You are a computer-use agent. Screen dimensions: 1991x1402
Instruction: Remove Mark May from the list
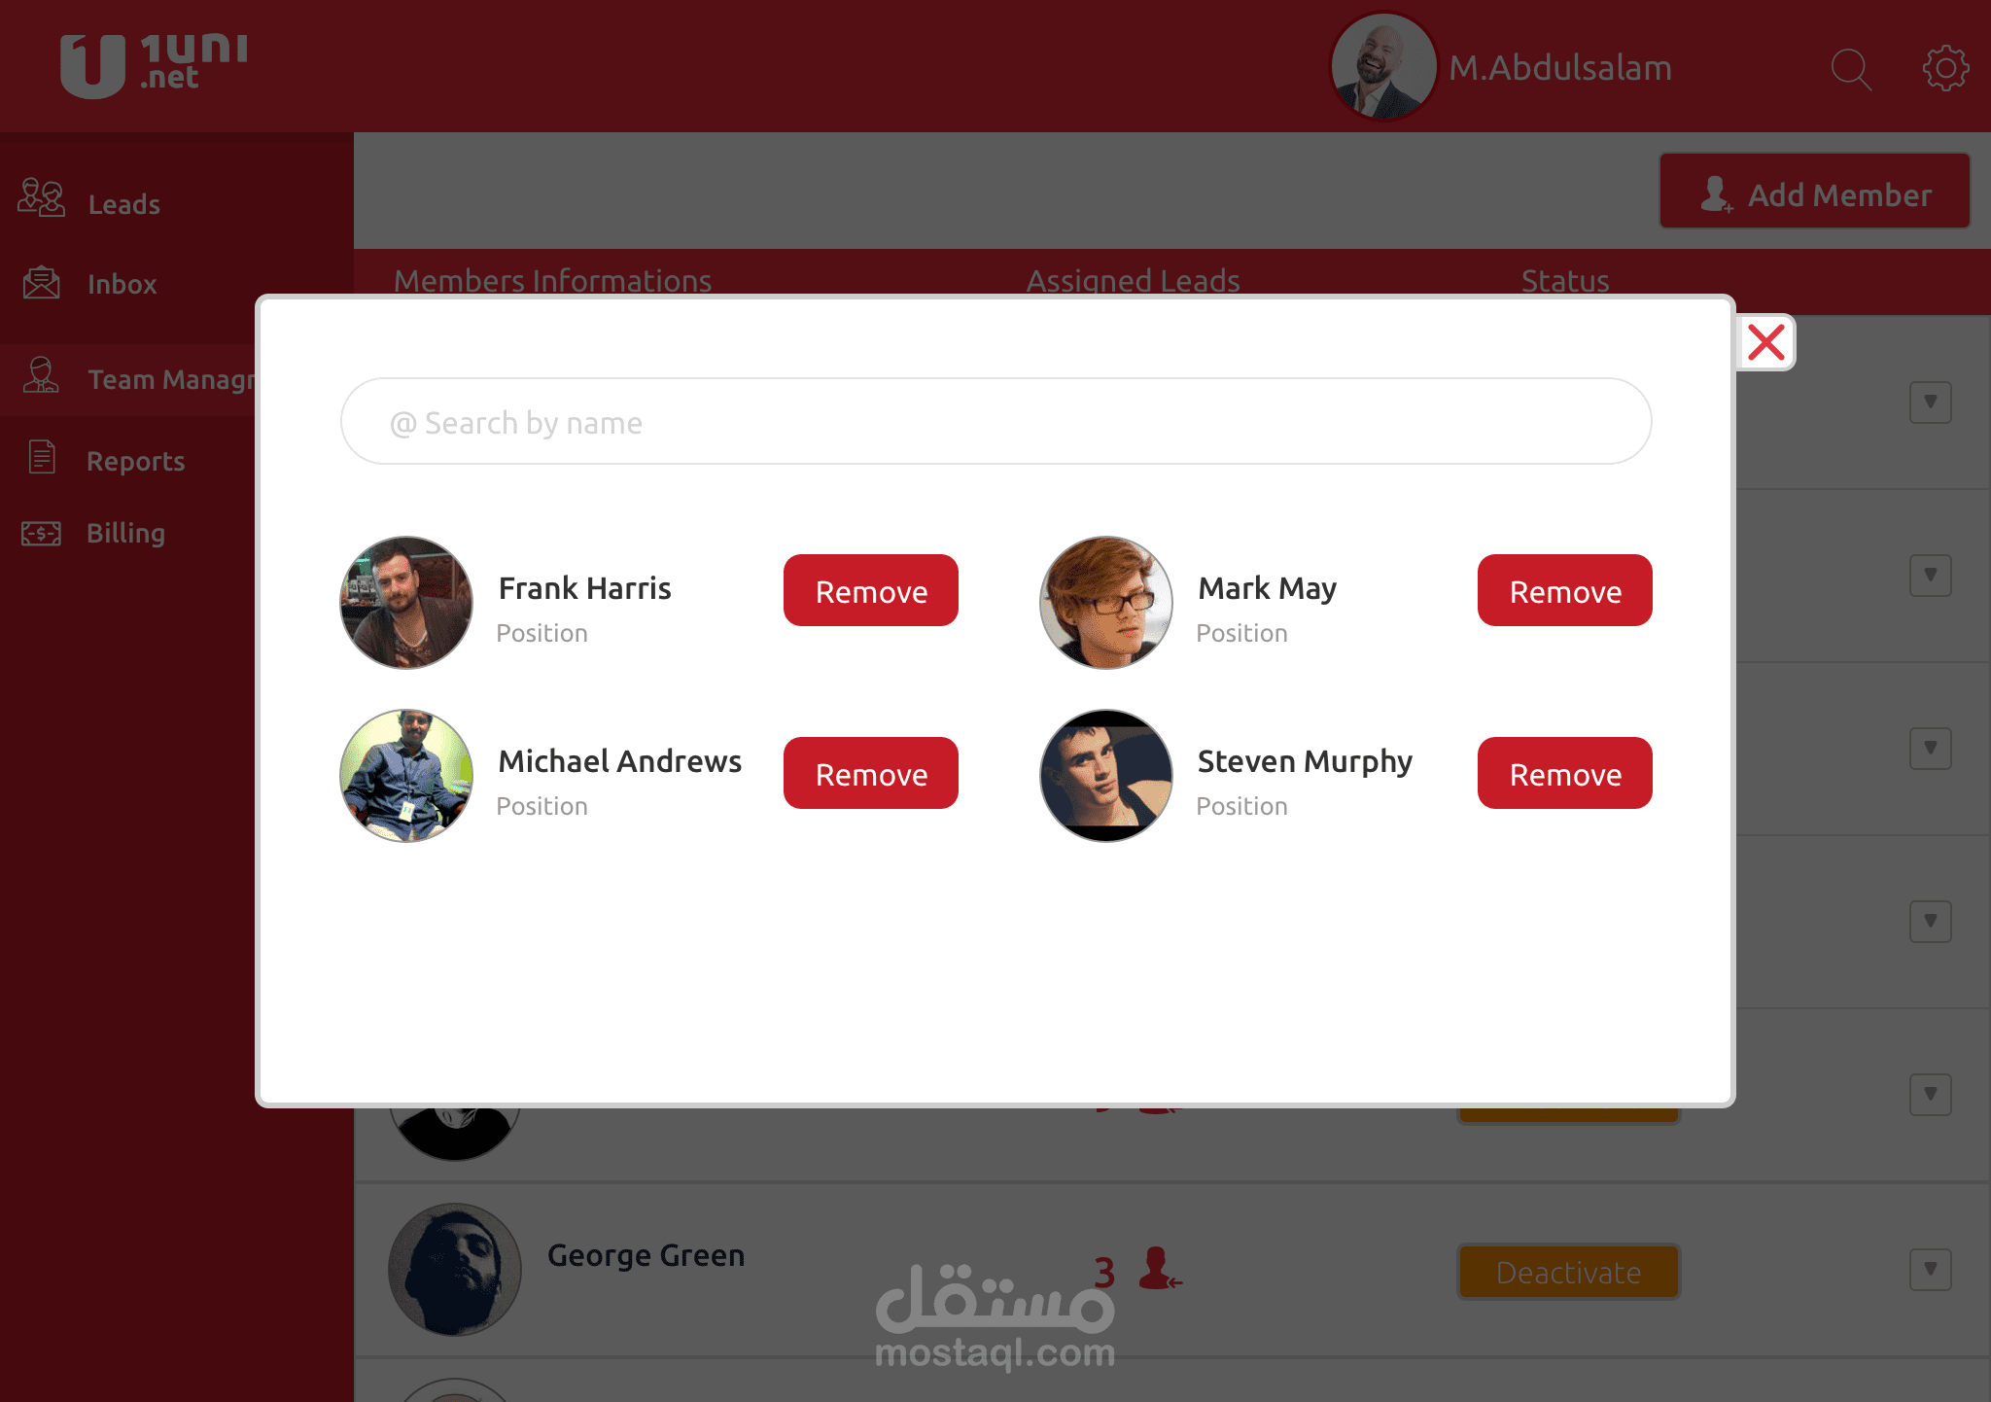click(1565, 590)
